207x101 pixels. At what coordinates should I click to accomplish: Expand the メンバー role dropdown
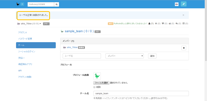pos(124,56)
